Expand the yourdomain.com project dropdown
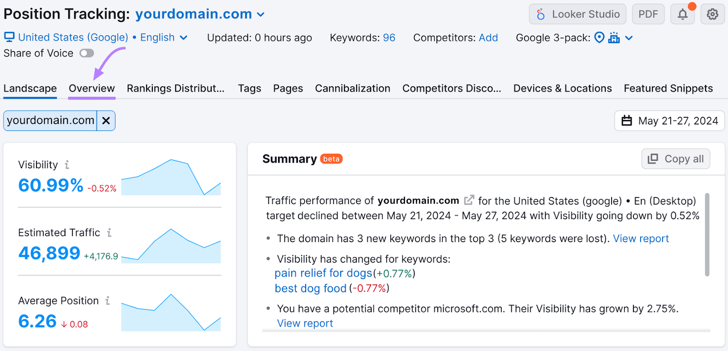 coord(261,14)
